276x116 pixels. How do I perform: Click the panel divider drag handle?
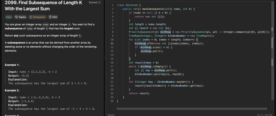105,58
